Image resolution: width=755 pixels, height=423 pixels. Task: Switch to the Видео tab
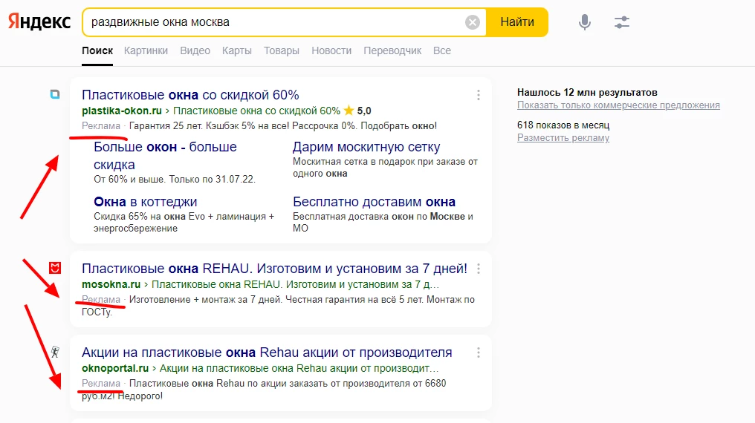click(x=195, y=50)
